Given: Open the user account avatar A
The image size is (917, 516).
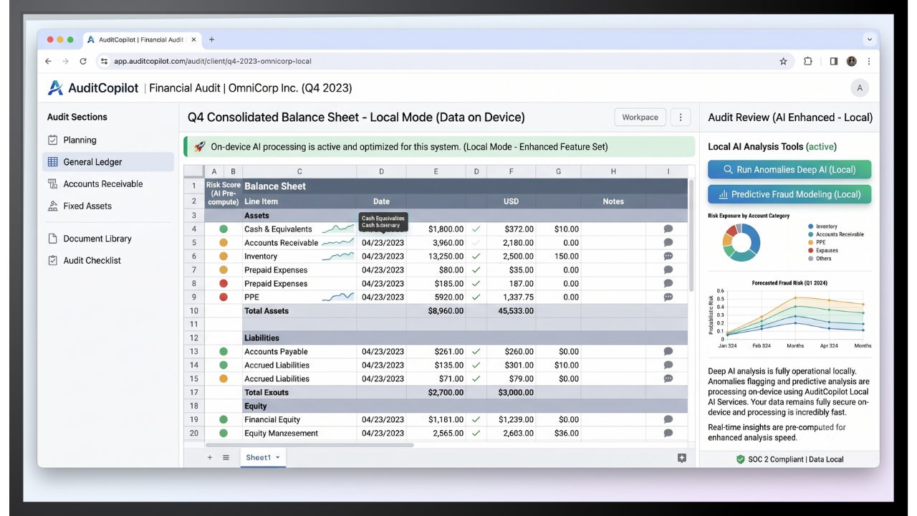Looking at the screenshot, I should click(x=859, y=88).
